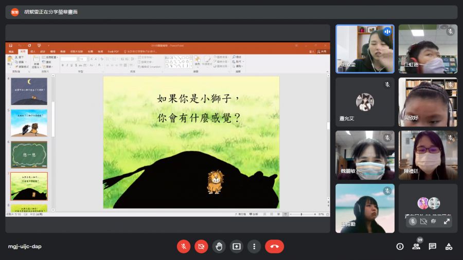Click the 新增投影片 new slide button

(37, 61)
